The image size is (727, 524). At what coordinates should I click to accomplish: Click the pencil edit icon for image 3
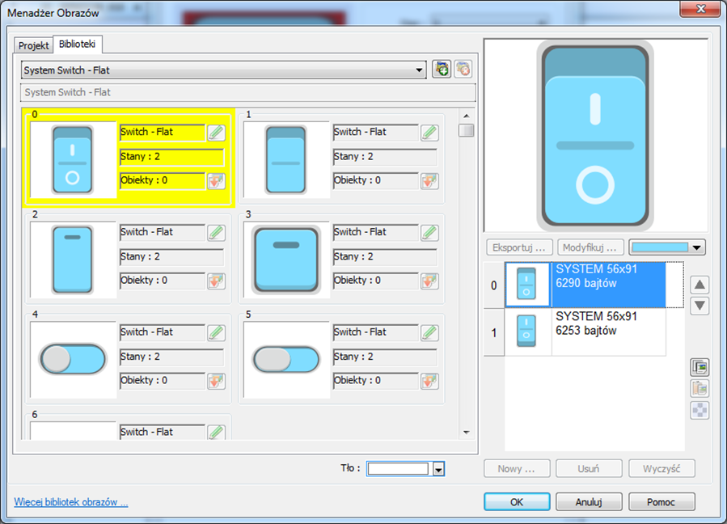click(x=429, y=233)
